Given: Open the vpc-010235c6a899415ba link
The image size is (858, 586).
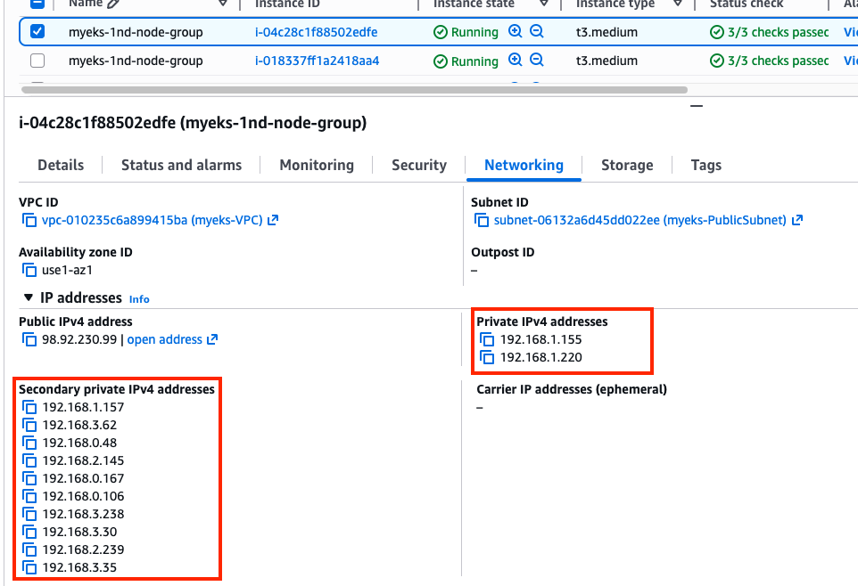Looking at the screenshot, I should pos(152,220).
